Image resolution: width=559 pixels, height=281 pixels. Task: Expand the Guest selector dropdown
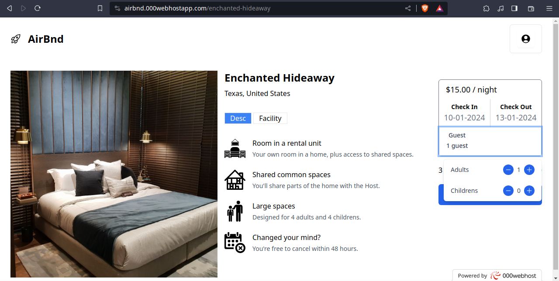tap(490, 141)
